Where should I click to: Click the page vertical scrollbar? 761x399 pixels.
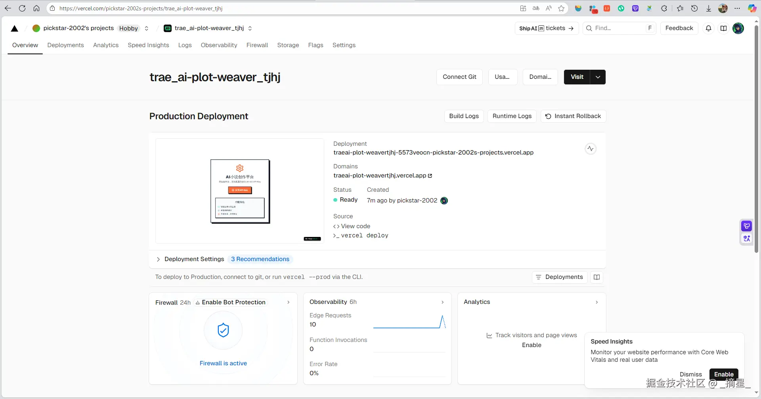[x=756, y=139]
